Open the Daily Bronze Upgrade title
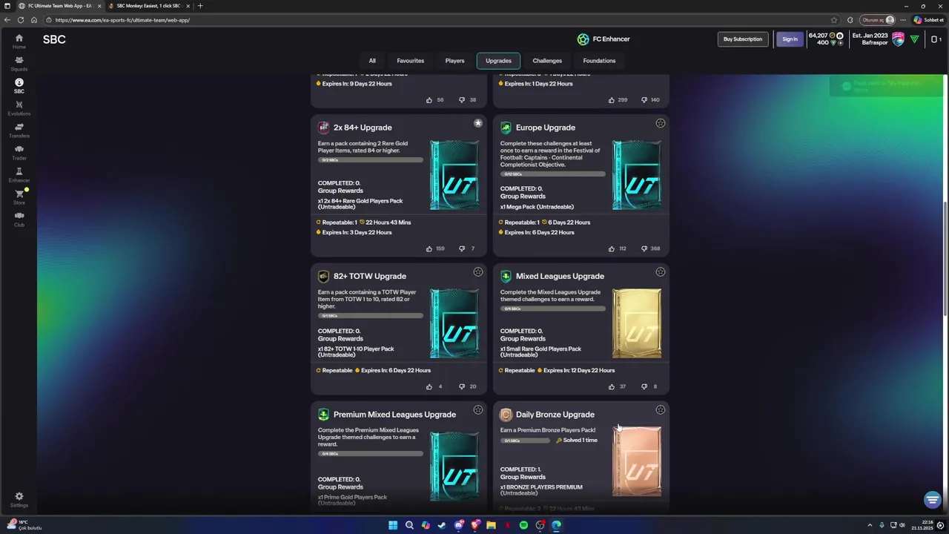This screenshot has width=949, height=534. pos(555,415)
